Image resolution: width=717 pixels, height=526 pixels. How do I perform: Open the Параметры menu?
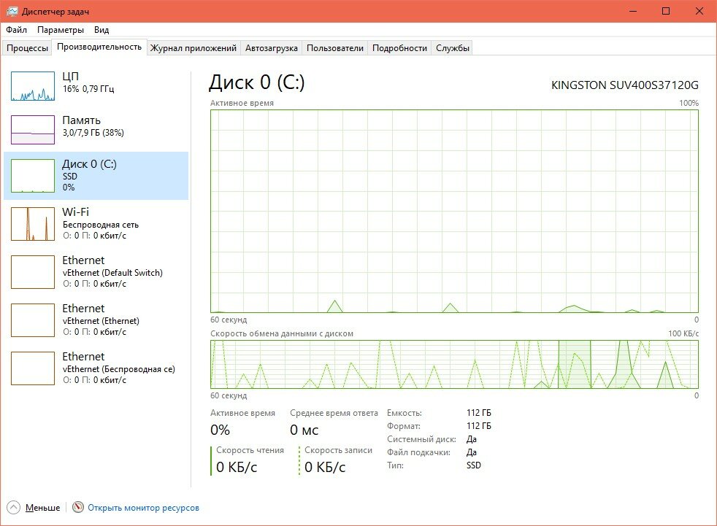61,30
